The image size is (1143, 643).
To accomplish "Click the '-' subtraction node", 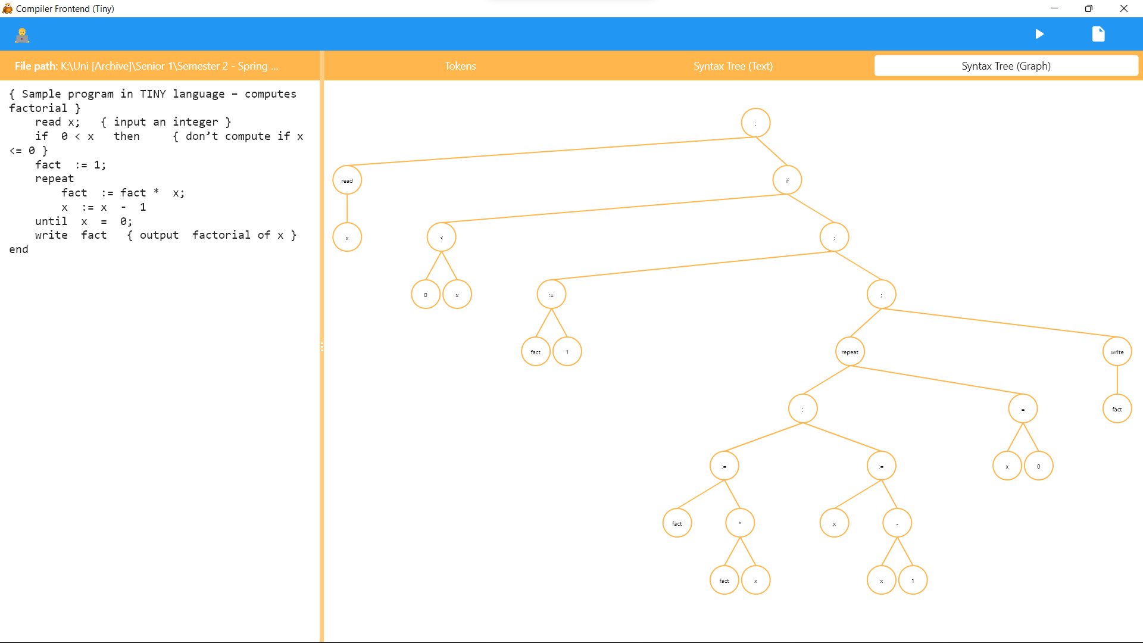I will point(897,523).
